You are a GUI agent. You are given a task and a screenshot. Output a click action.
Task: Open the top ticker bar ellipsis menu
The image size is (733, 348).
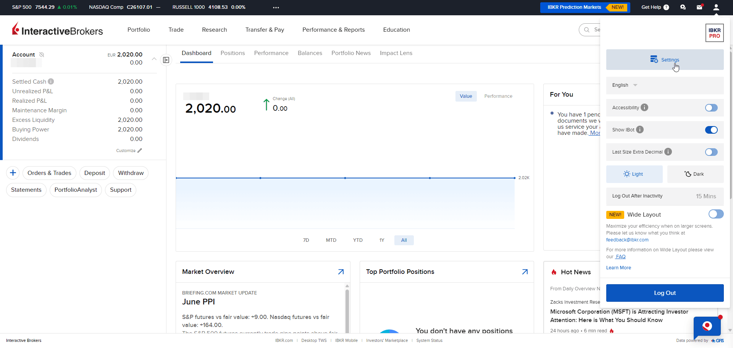click(x=276, y=7)
